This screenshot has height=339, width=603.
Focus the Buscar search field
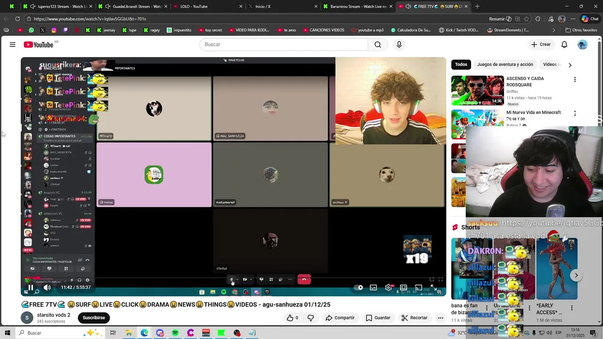coord(284,44)
